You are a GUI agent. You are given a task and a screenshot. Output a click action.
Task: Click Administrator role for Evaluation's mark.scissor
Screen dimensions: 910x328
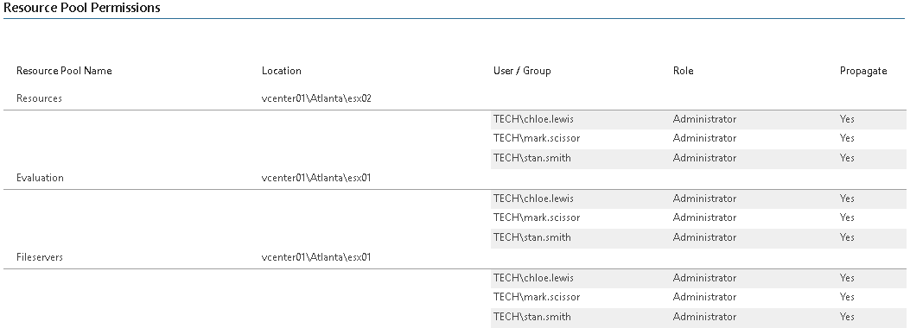(704, 218)
